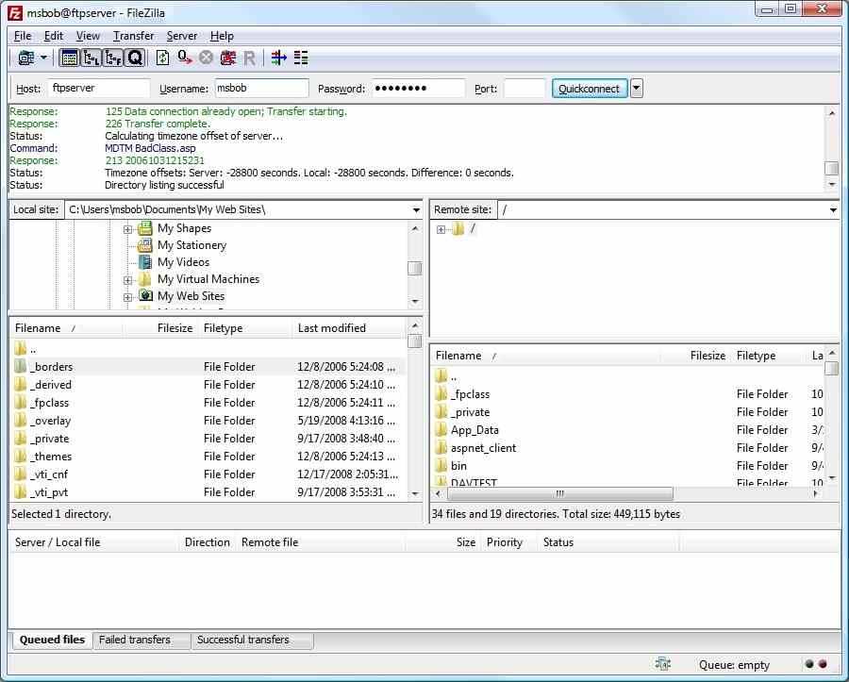Click the Quickconnect button
The width and height of the screenshot is (849, 682).
[590, 89]
